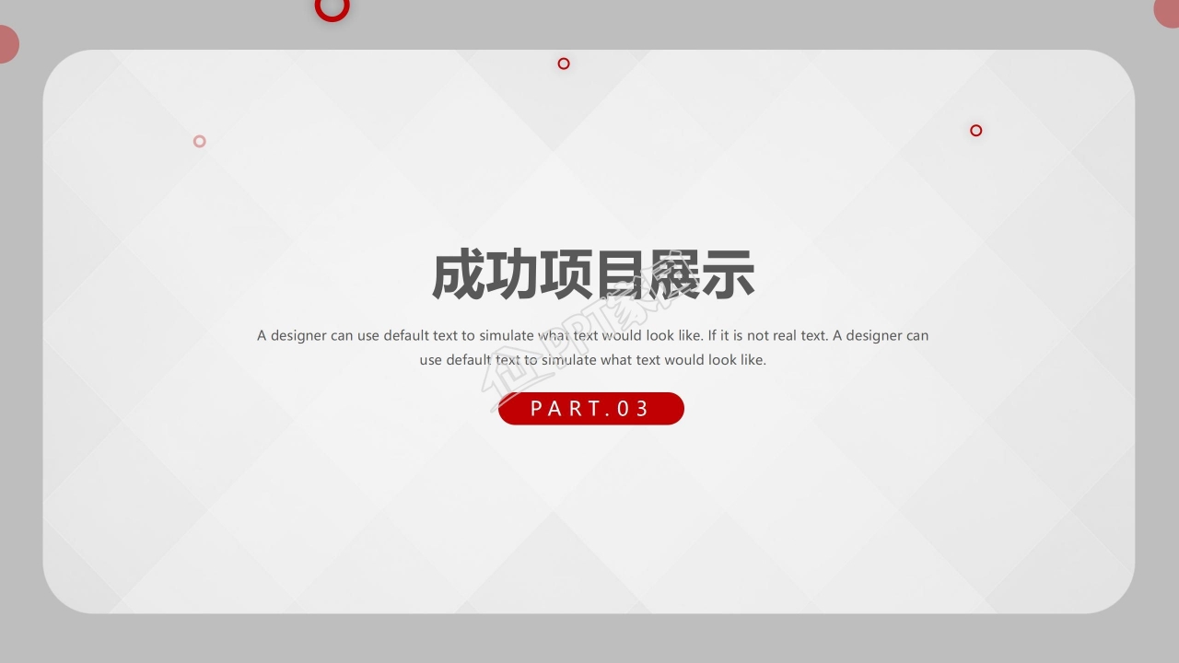This screenshot has width=1179, height=663.
Task: Select the red circle outline on upper right
Action: (x=975, y=130)
